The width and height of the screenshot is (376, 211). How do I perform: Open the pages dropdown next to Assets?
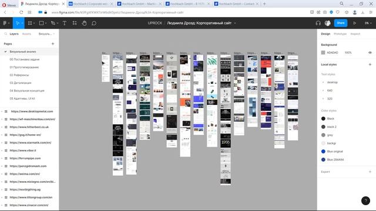pyautogui.click(x=46, y=34)
